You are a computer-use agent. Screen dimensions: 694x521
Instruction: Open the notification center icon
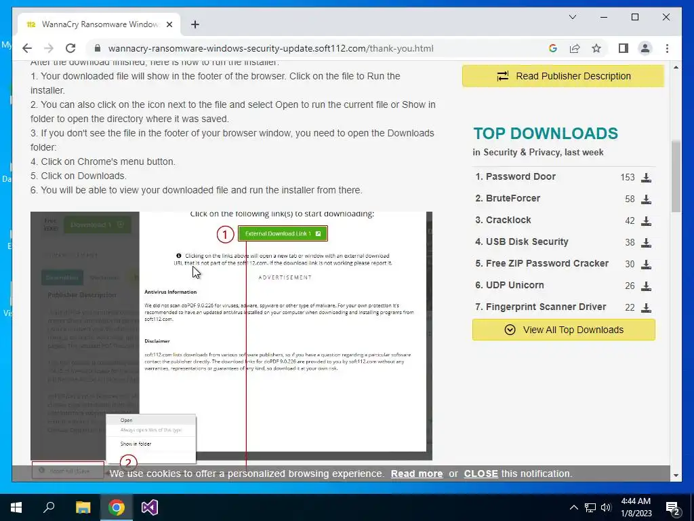tap(673, 508)
